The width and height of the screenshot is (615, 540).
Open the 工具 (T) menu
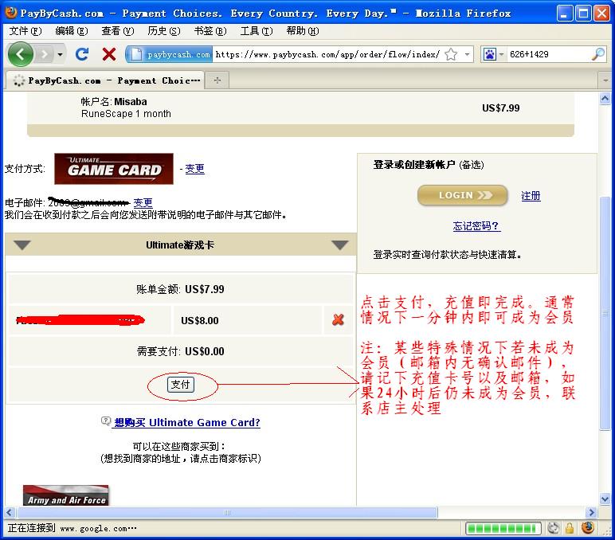257,31
